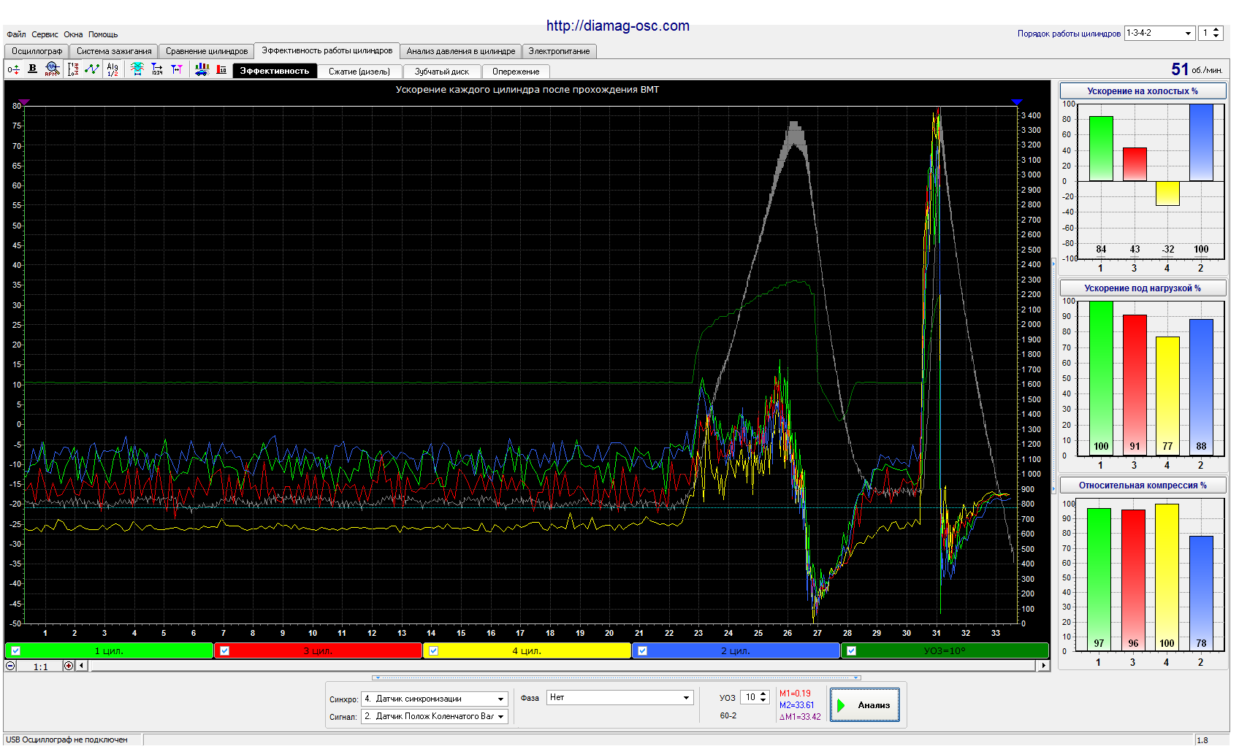The height and width of the screenshot is (749, 1239).
Task: Open the Помощь menu
Action: [103, 34]
